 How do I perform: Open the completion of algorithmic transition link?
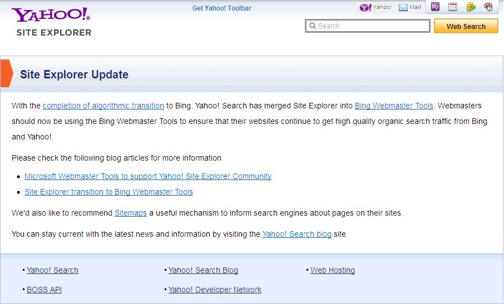click(103, 106)
